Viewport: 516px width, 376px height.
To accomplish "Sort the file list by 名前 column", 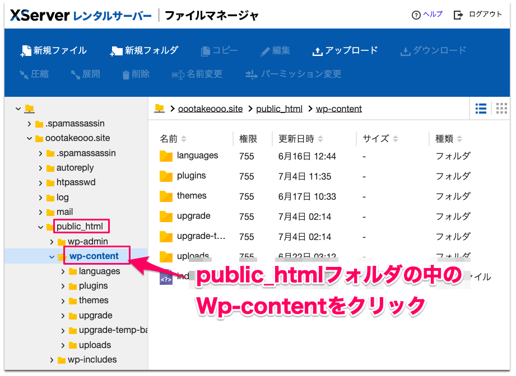I will (x=173, y=139).
